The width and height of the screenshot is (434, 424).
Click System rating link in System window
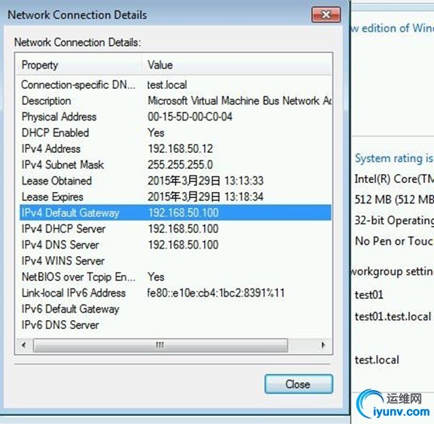(394, 159)
